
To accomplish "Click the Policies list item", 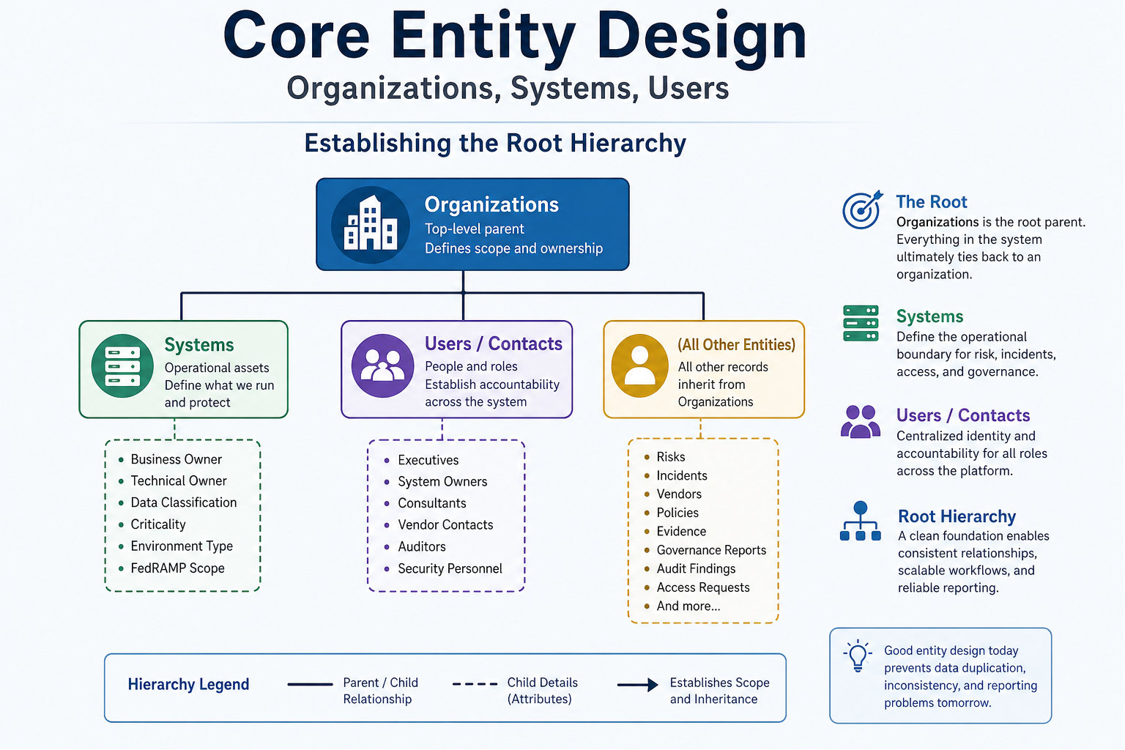I will [x=677, y=513].
